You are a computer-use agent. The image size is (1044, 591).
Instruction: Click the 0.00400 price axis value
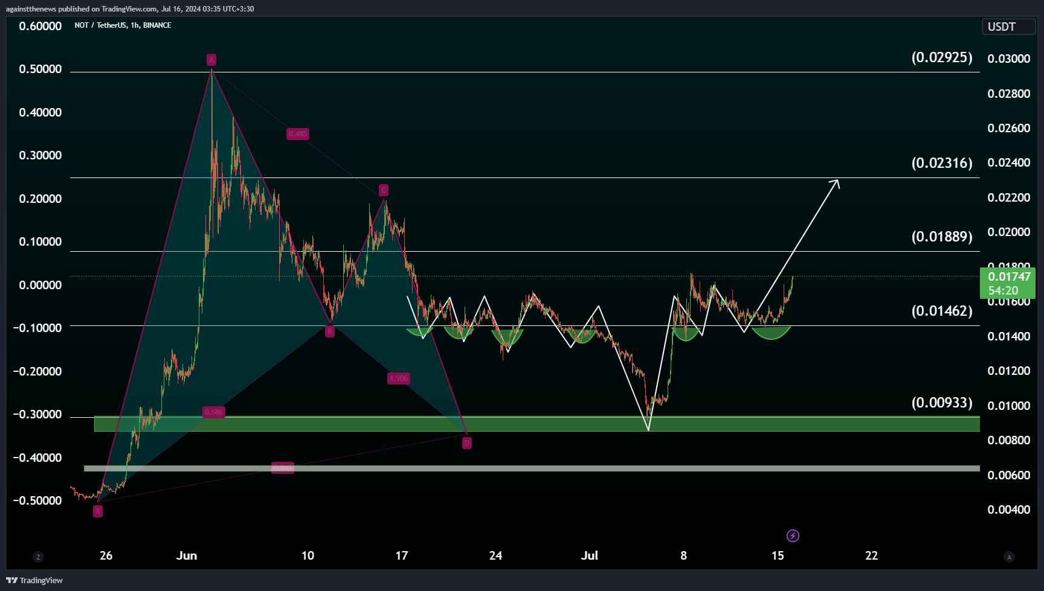point(1009,510)
